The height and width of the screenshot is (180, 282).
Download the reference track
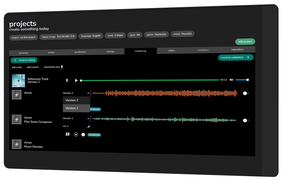point(67,80)
